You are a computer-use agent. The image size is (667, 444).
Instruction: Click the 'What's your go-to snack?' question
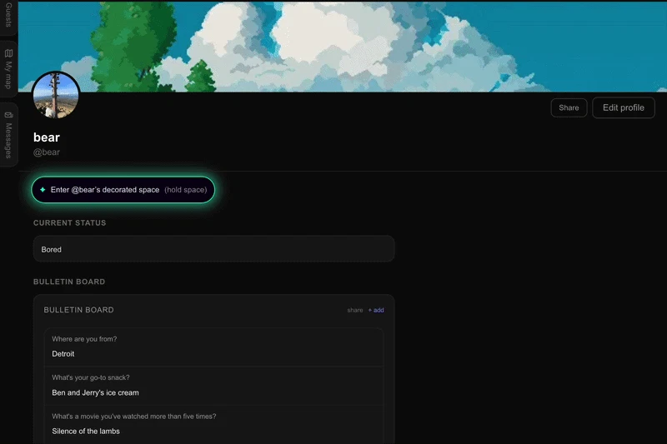point(91,377)
